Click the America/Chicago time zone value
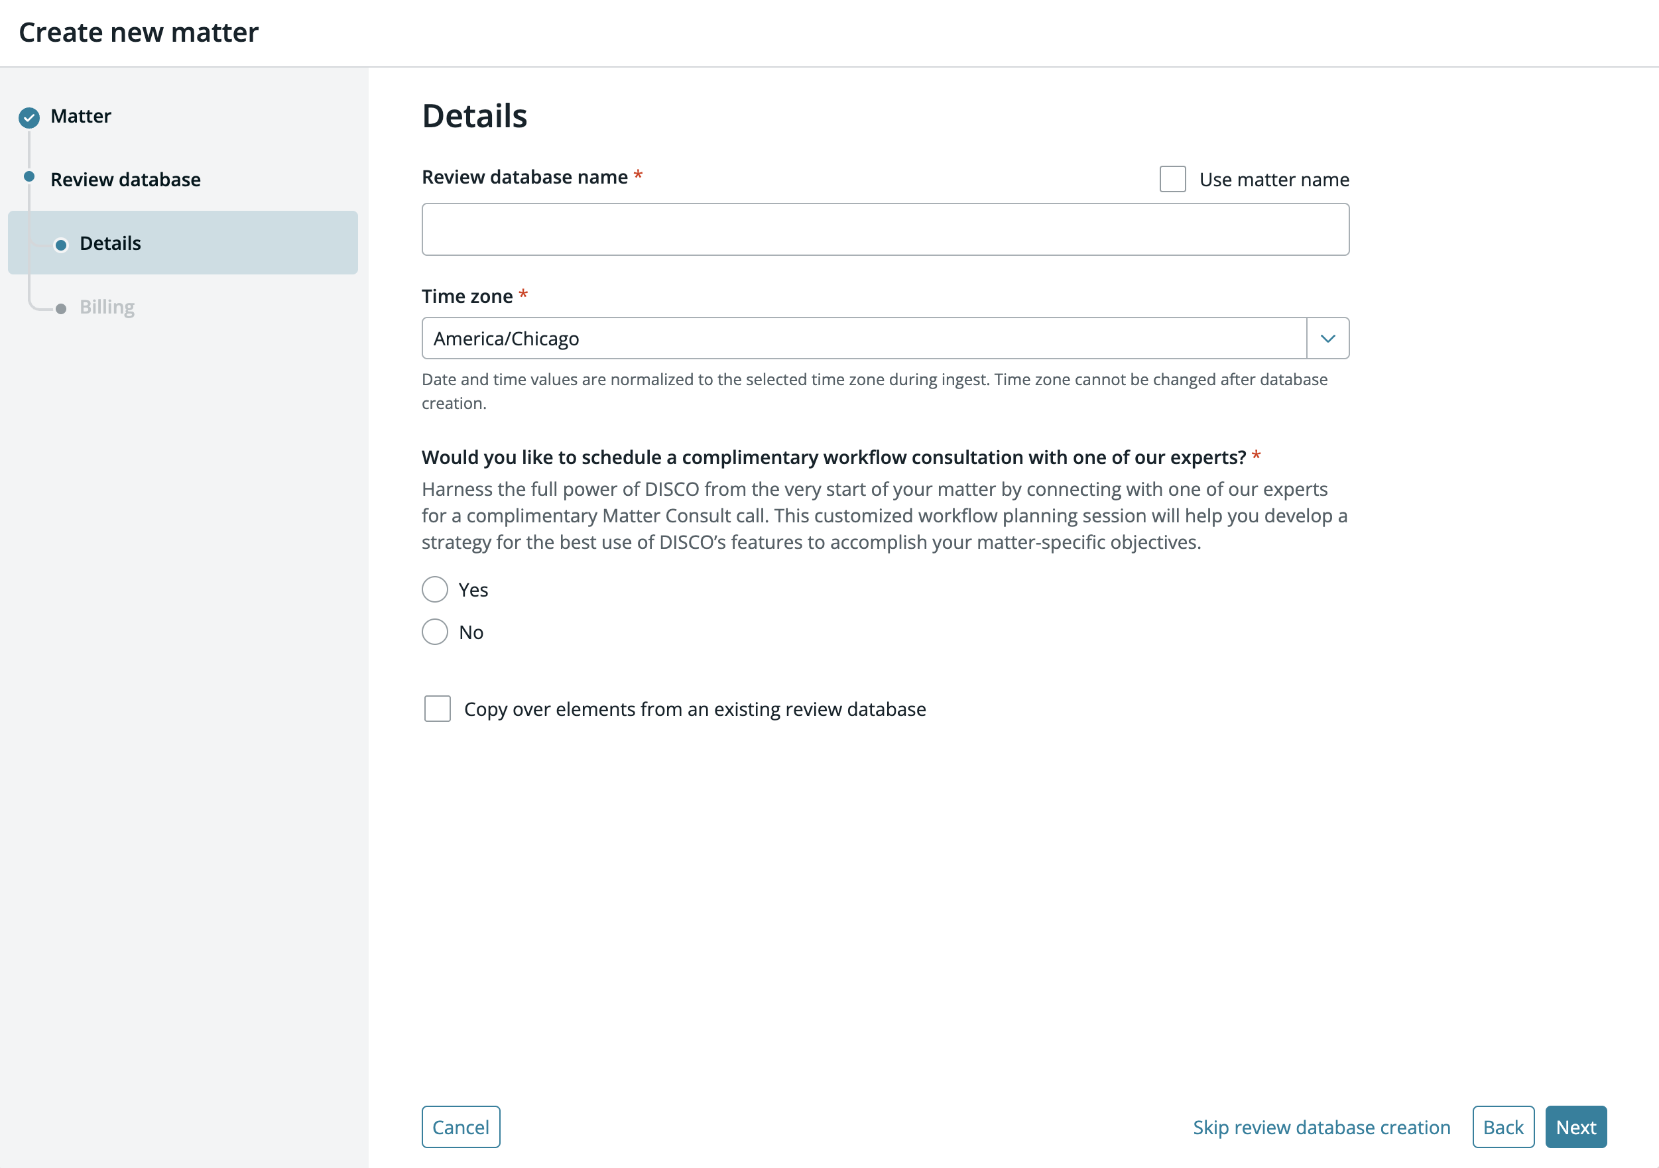 click(x=506, y=339)
